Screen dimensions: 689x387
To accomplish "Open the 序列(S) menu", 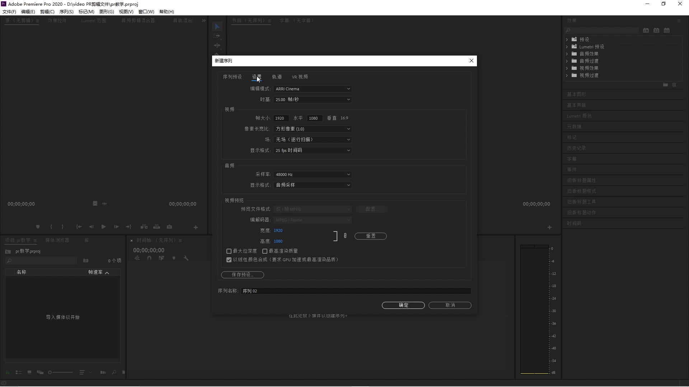I will click(x=66, y=12).
